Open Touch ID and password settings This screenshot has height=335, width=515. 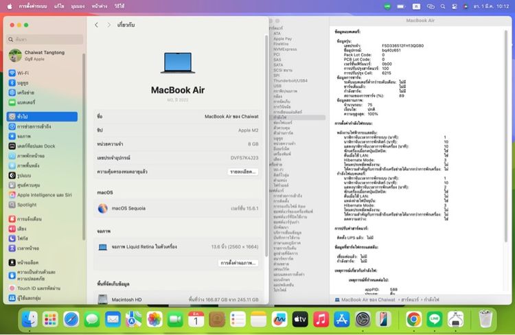click(x=34, y=288)
